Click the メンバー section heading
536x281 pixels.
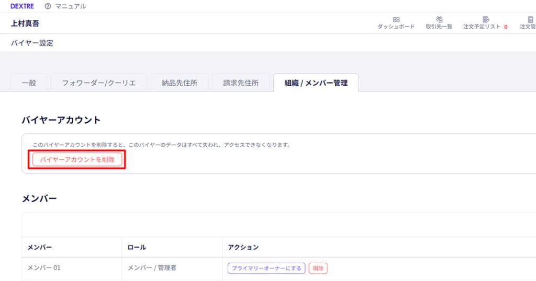pyautogui.click(x=39, y=198)
